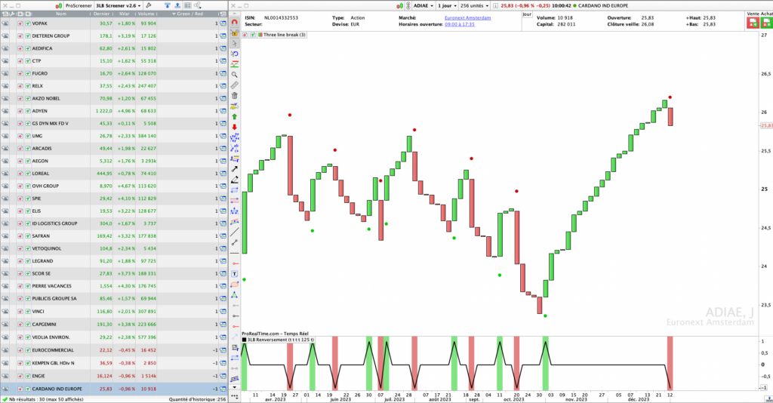773x403 pixels.
Task: Sort by the %Var column header
Action: click(125, 14)
